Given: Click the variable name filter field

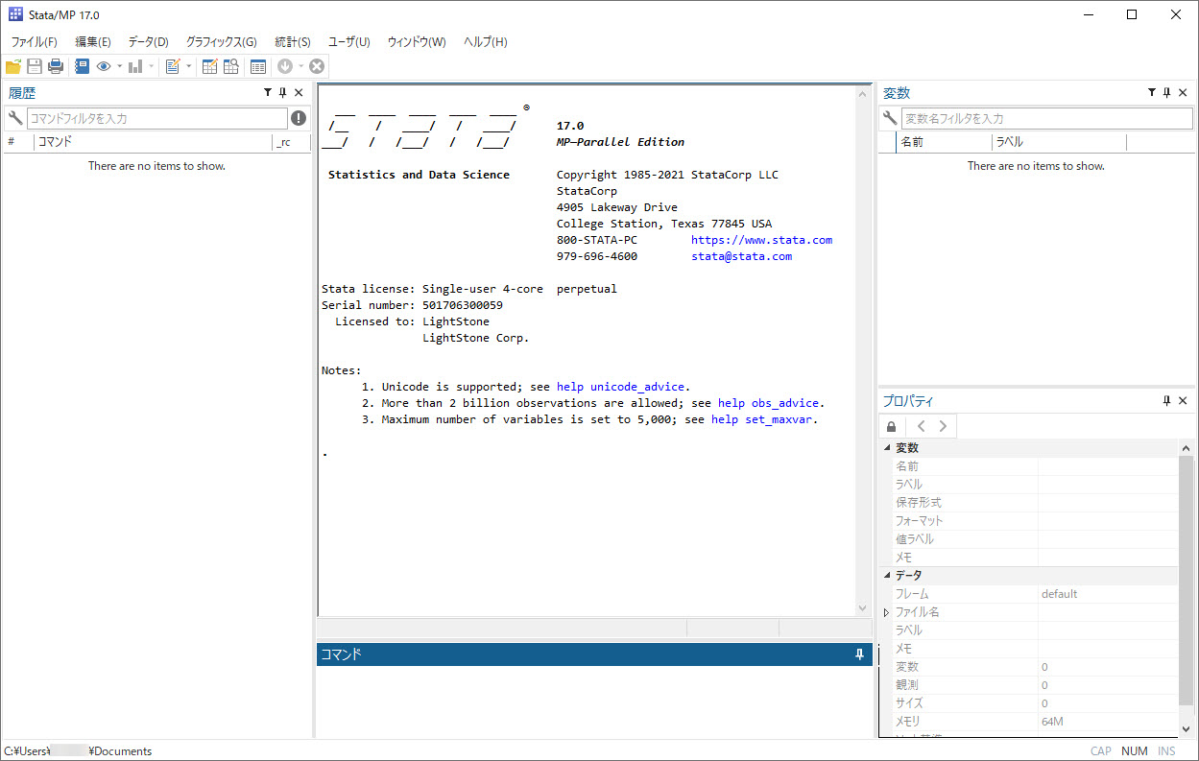Looking at the screenshot, I should (x=1048, y=118).
